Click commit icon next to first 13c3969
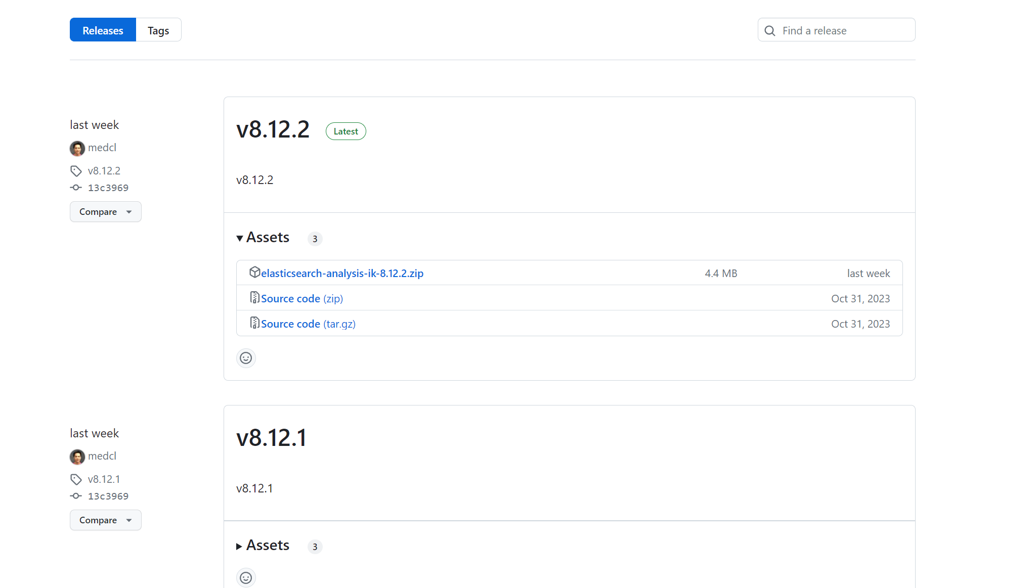1036x588 pixels. [x=76, y=188]
